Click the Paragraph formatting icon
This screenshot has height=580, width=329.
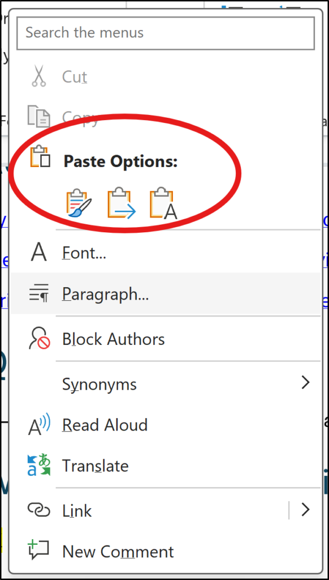coord(39,293)
